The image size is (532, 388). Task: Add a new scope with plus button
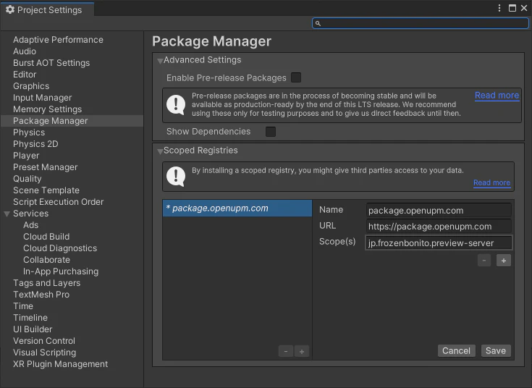click(504, 261)
